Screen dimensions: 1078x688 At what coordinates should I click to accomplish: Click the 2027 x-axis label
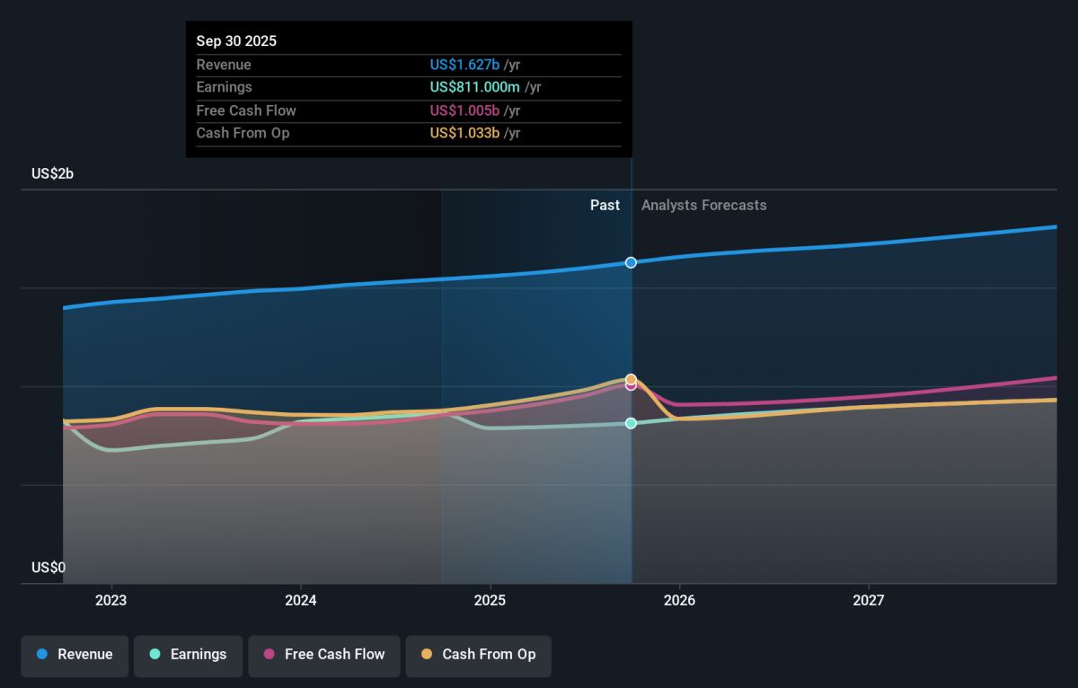[x=869, y=599]
